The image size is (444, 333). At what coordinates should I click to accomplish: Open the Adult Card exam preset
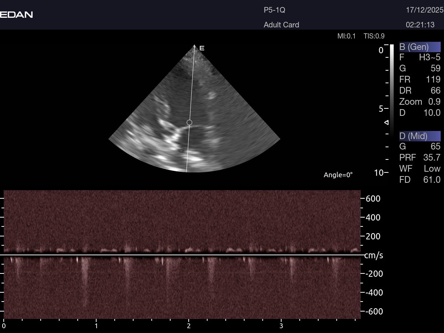click(281, 25)
